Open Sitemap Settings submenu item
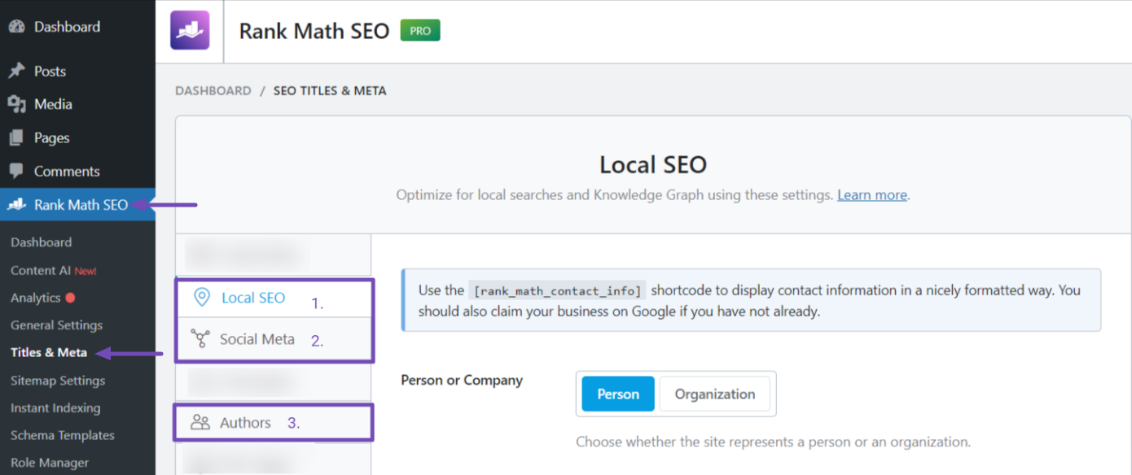1132x475 pixels. tap(58, 380)
